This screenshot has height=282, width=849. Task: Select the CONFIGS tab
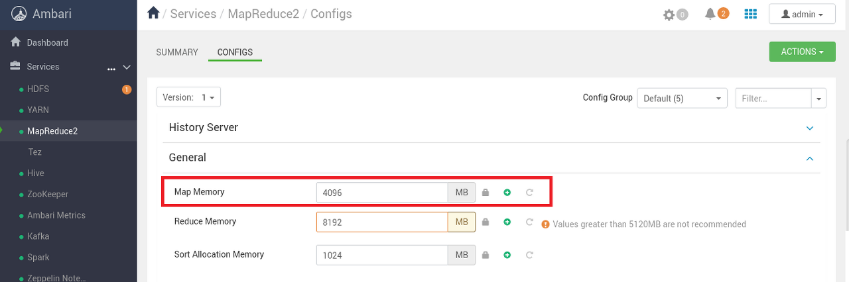pyautogui.click(x=235, y=52)
